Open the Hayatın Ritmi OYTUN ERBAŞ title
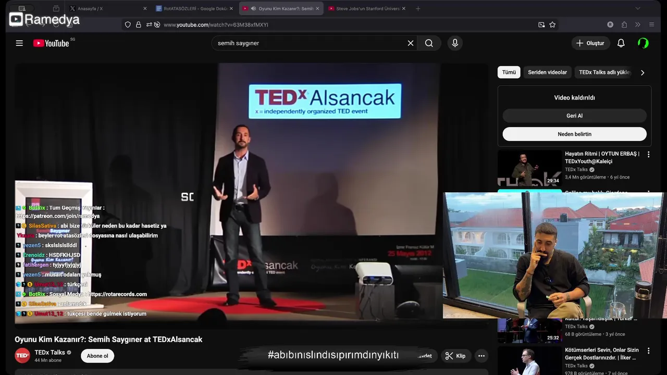 click(602, 157)
